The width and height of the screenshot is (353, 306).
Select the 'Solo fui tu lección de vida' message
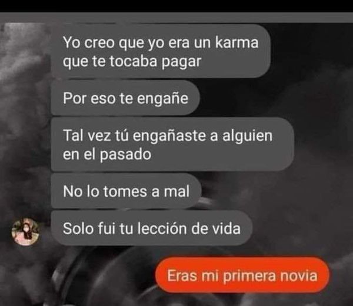pos(152,228)
